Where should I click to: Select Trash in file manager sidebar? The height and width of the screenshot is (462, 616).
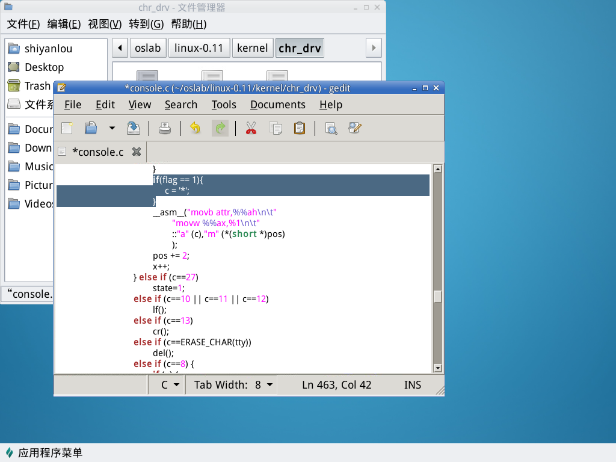tap(37, 86)
